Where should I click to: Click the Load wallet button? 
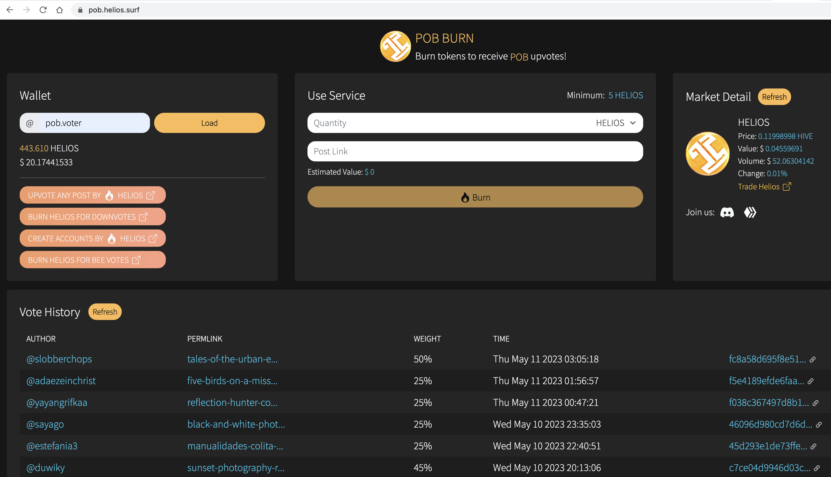[x=209, y=123]
